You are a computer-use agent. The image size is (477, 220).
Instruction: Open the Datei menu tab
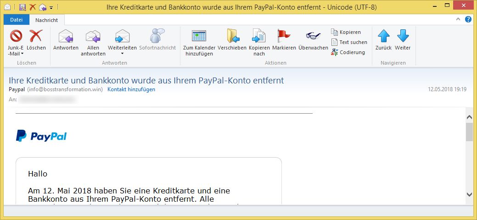pyautogui.click(x=17, y=20)
